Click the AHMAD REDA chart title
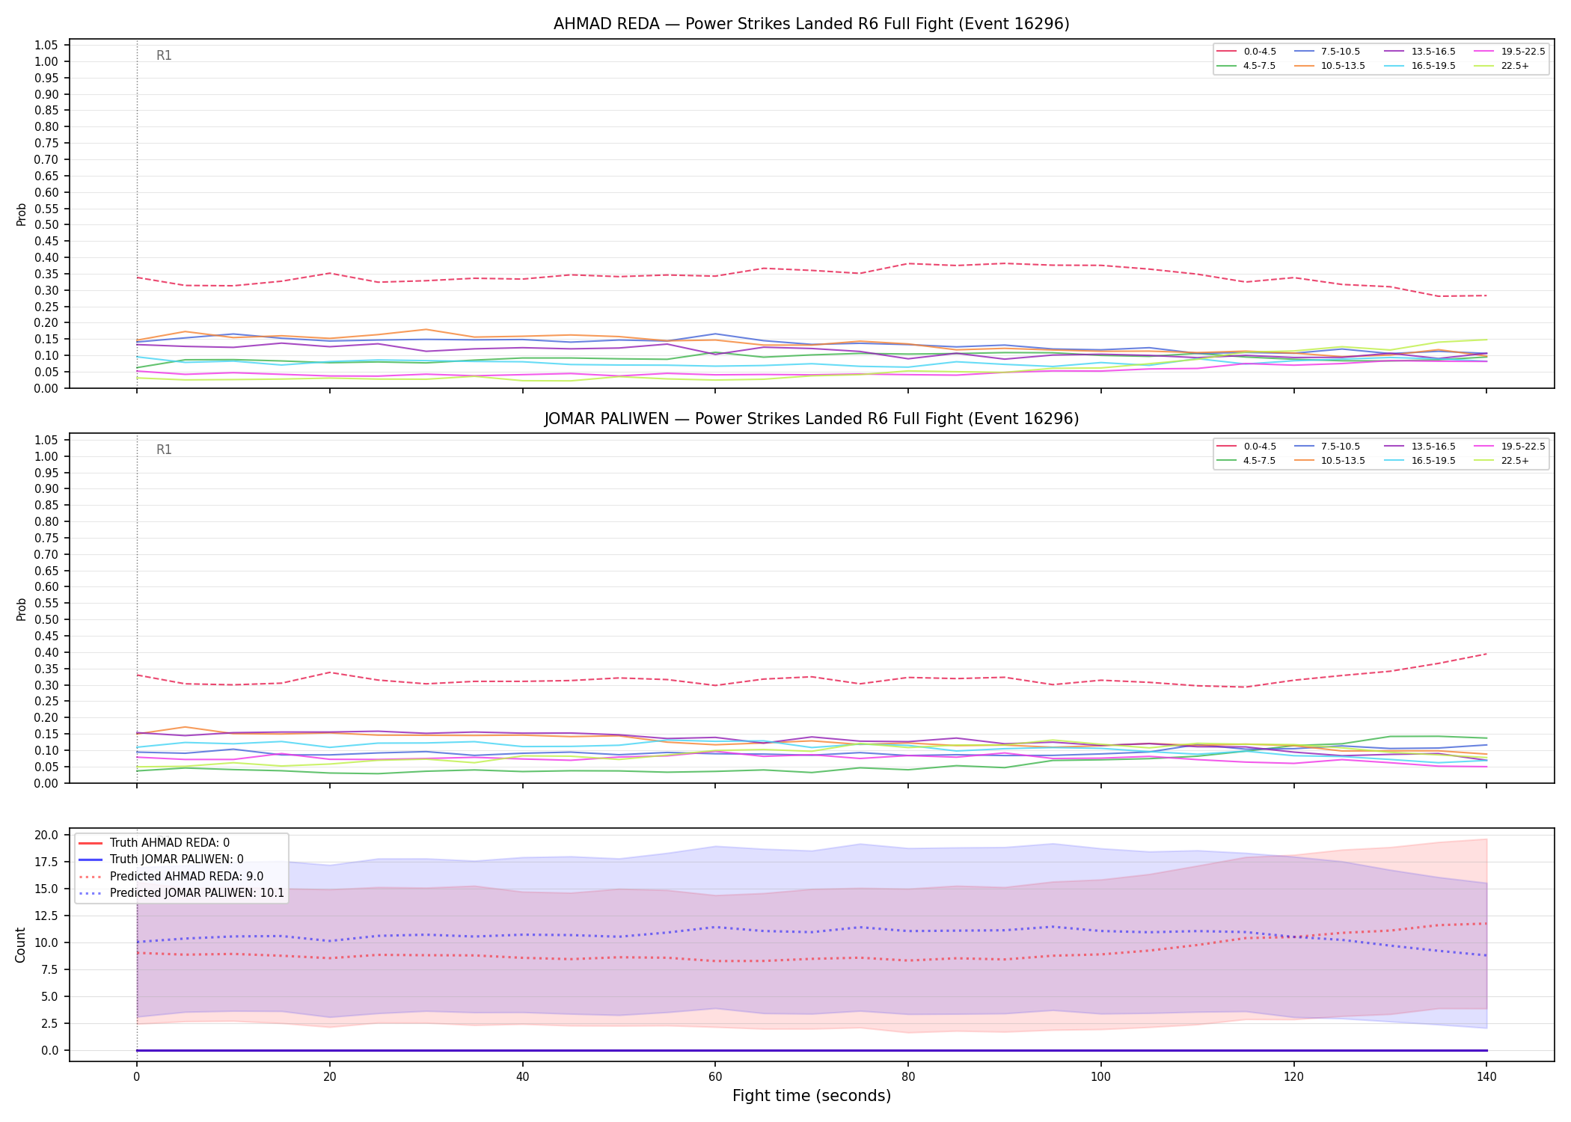1571x1122 pixels. point(812,24)
